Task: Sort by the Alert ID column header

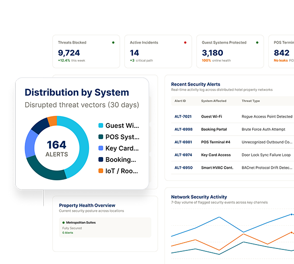Action: point(180,101)
